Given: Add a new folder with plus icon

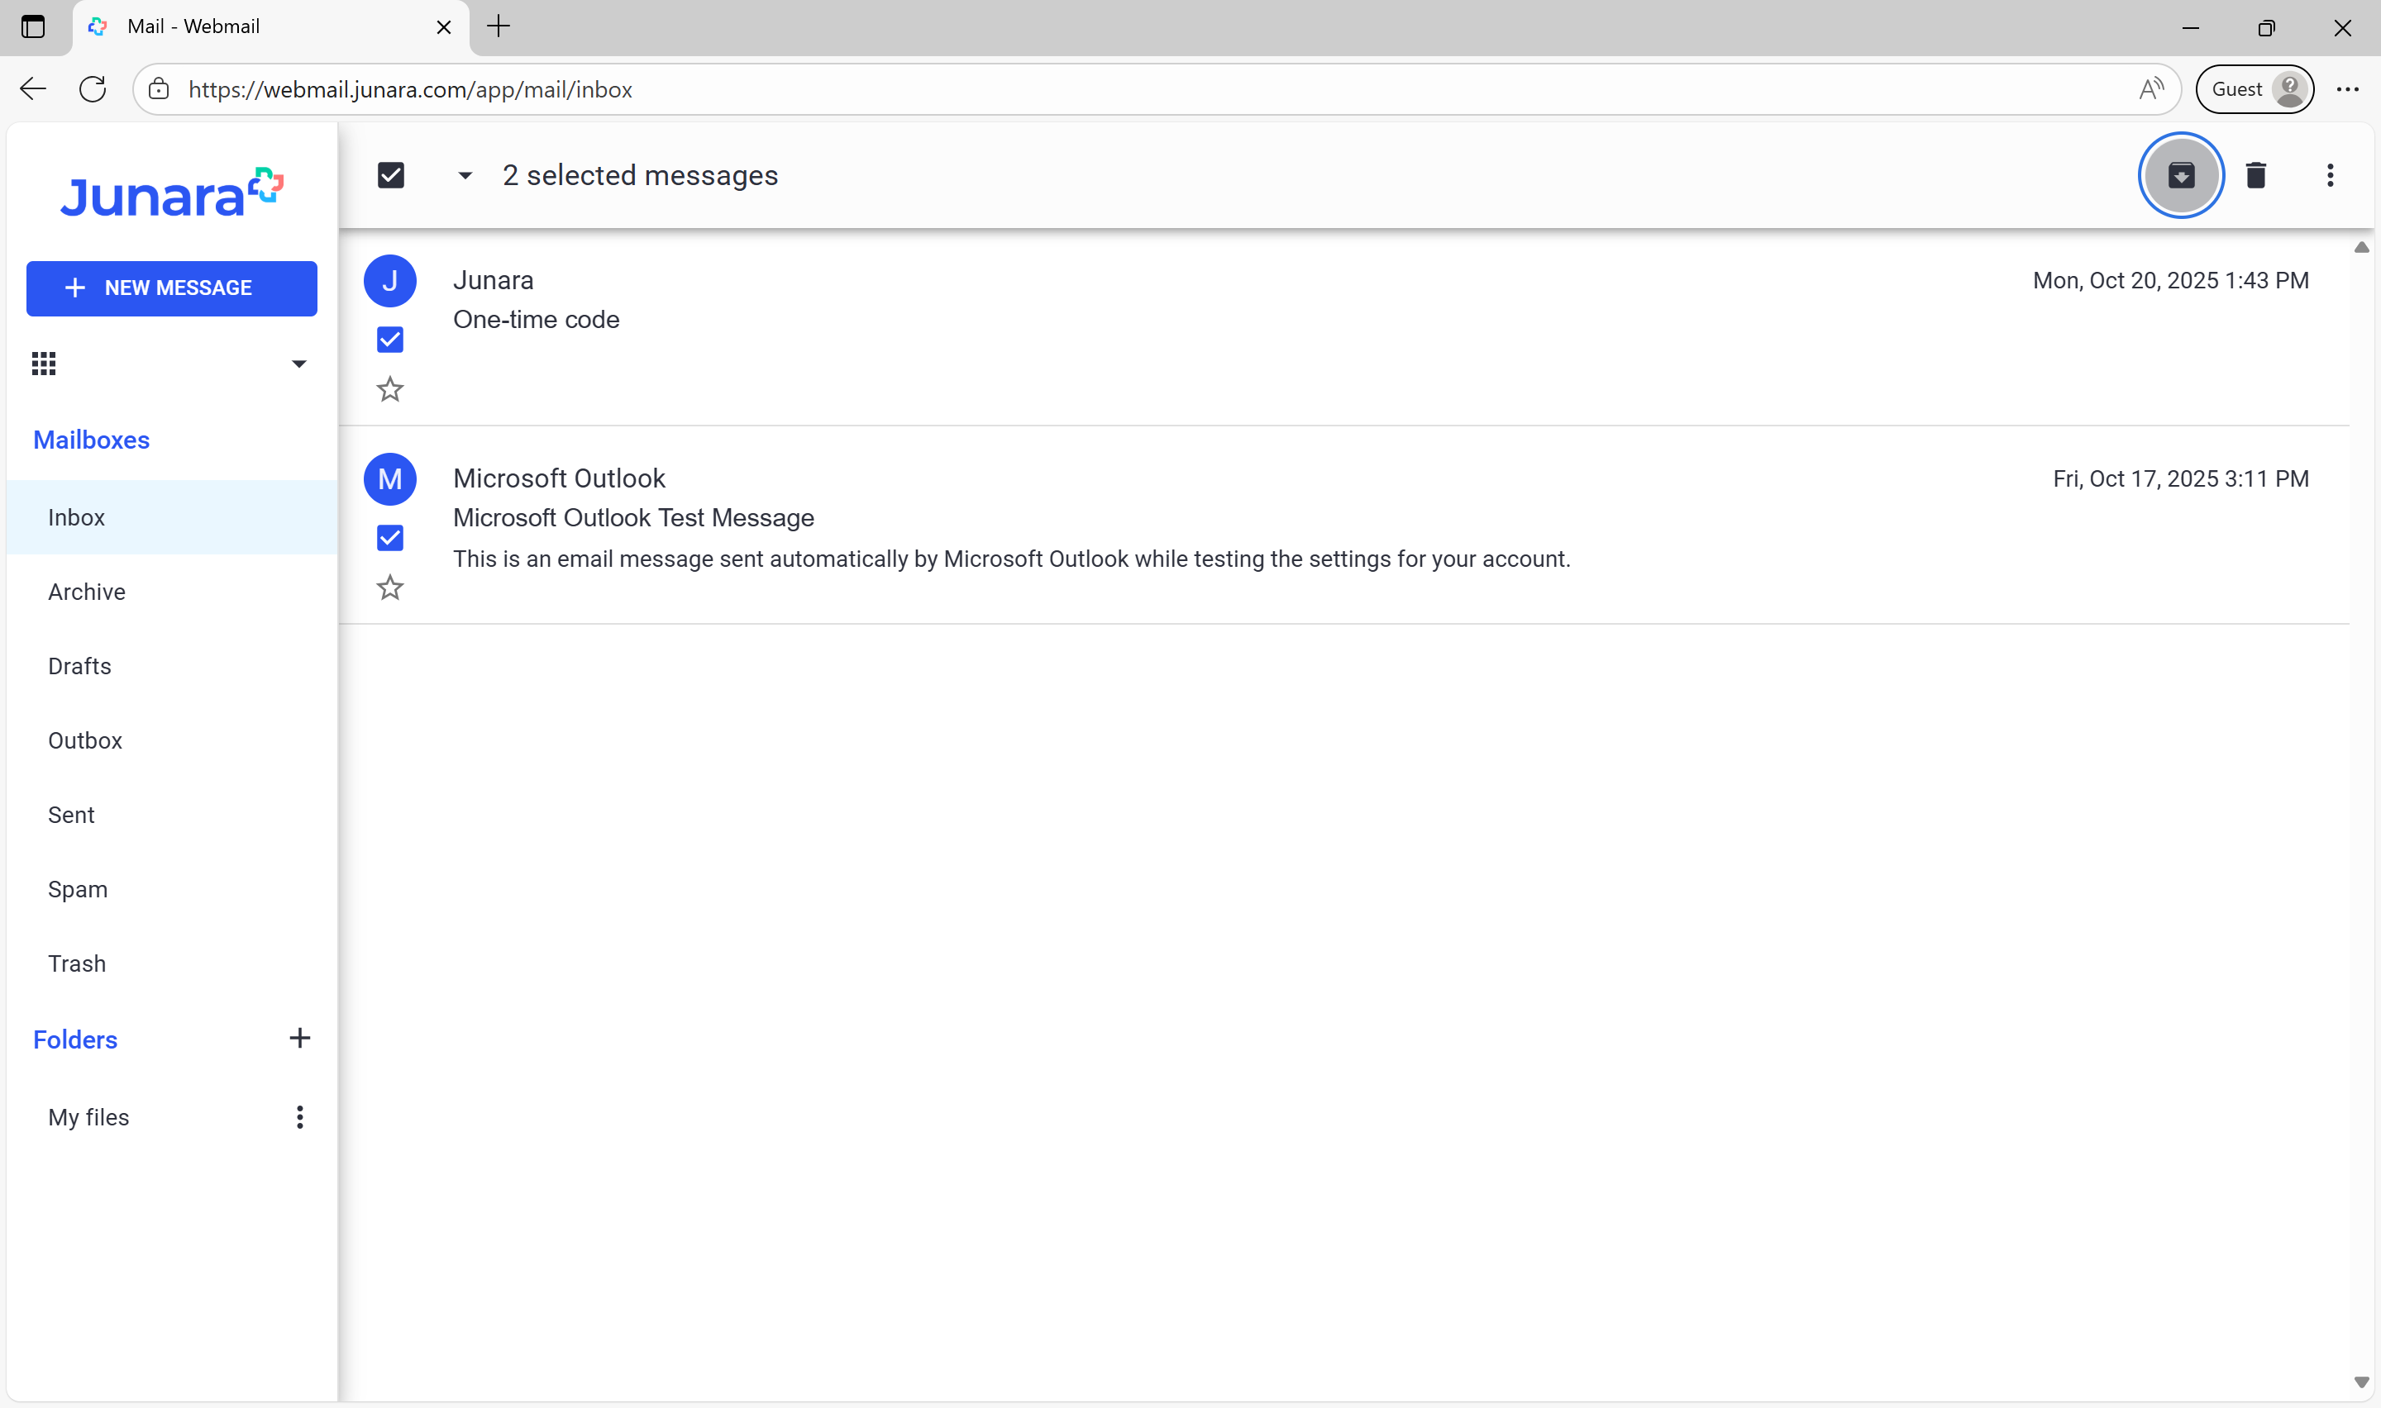Looking at the screenshot, I should point(299,1038).
